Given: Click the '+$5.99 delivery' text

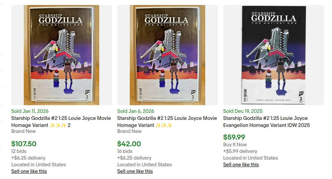Looking at the screenshot, I should pos(240,151).
